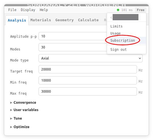Click the green connection status indicator
The width and height of the screenshot is (154, 140).
click(x=118, y=10)
